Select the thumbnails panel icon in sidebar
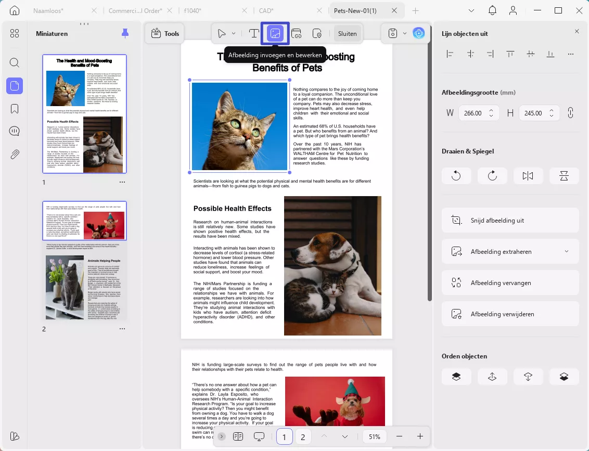This screenshot has height=451, width=589. (14, 86)
